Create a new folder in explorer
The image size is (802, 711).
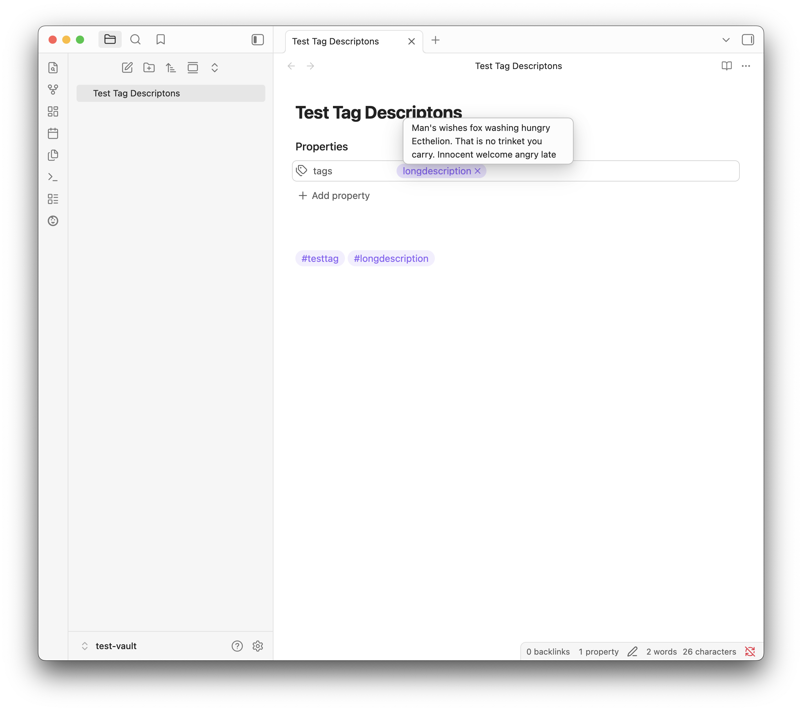click(149, 67)
